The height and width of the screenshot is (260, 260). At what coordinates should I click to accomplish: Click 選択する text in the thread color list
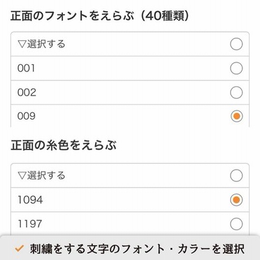click(46, 175)
